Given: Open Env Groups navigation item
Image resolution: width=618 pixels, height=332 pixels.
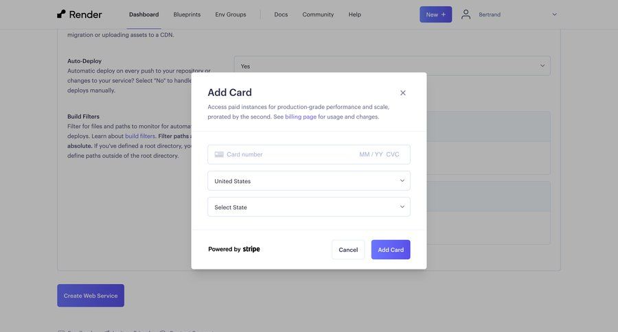Looking at the screenshot, I should (x=231, y=14).
